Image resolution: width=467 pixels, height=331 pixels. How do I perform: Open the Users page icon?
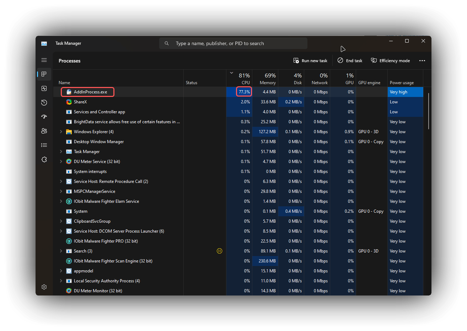pos(44,131)
